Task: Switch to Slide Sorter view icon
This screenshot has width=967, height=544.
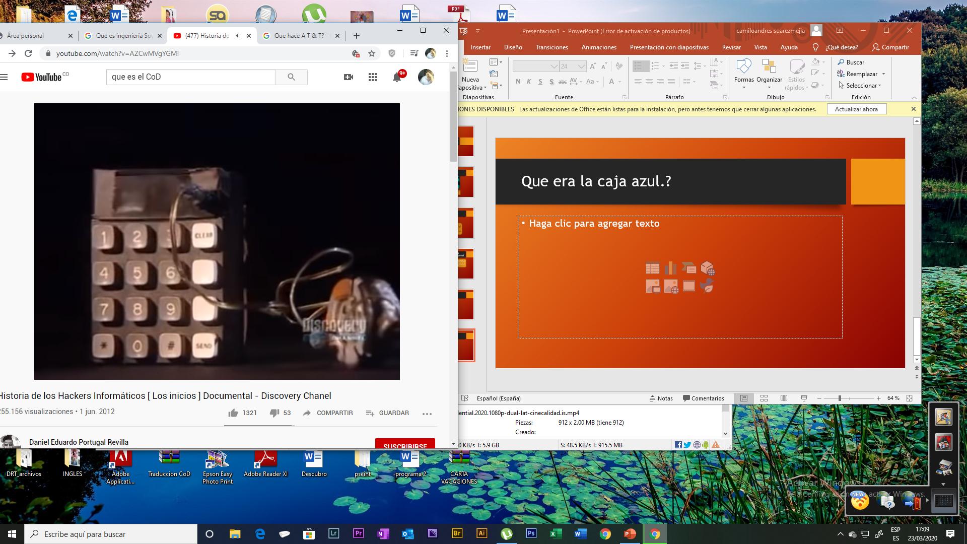Action: click(764, 398)
